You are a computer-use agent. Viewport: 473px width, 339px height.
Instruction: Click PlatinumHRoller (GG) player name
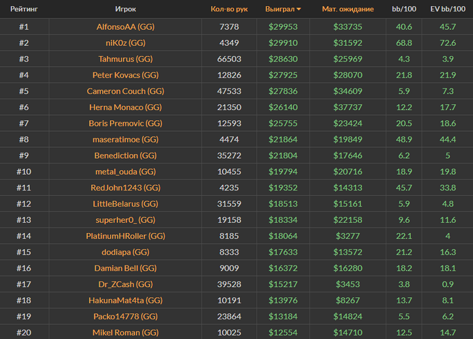pyautogui.click(x=126, y=236)
